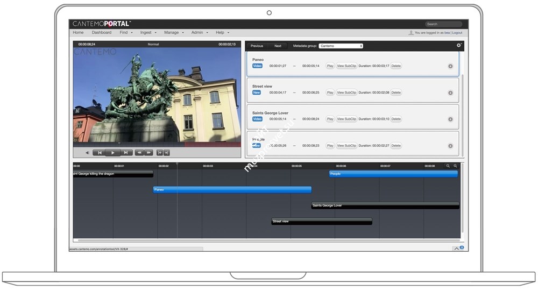Rewind the video playback
This screenshot has height=291, width=538.
(139, 153)
